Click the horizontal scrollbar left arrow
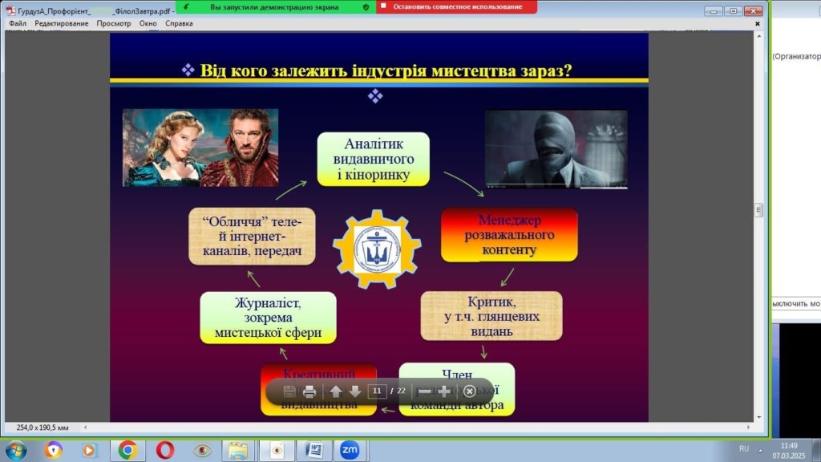The width and height of the screenshot is (821, 462). 85,428
